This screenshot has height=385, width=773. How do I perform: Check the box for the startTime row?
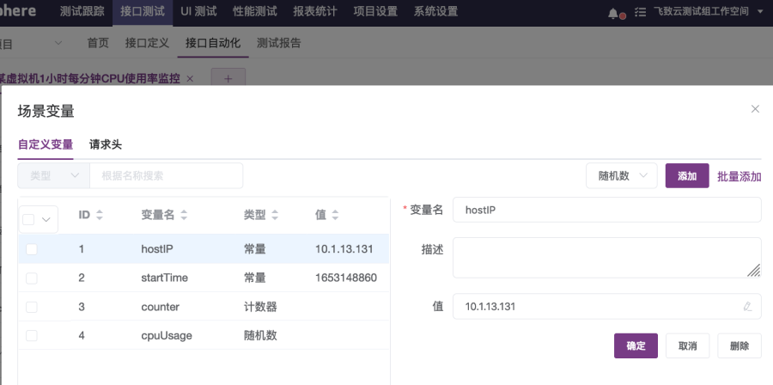point(32,278)
